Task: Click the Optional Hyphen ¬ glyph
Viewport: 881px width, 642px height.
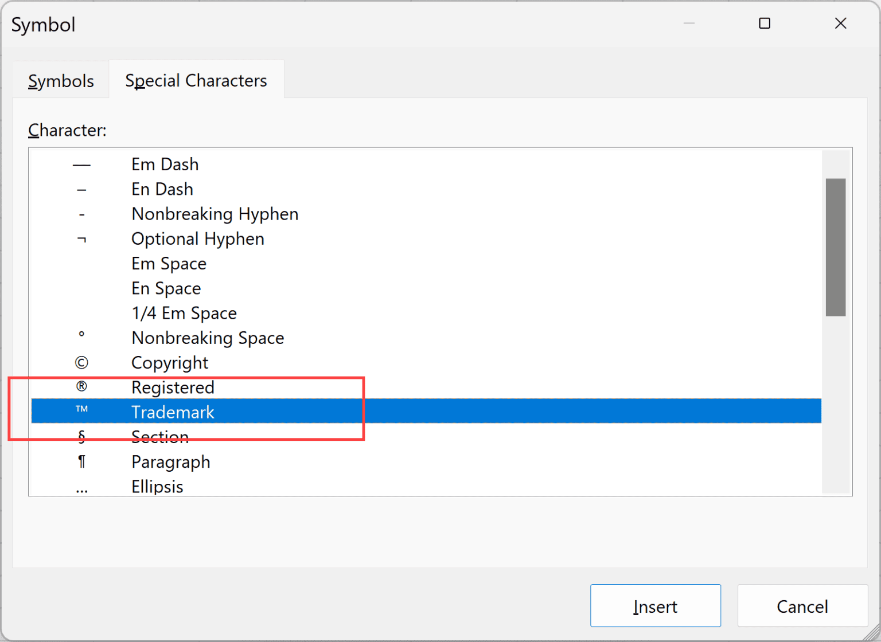Action: pyautogui.click(x=81, y=238)
